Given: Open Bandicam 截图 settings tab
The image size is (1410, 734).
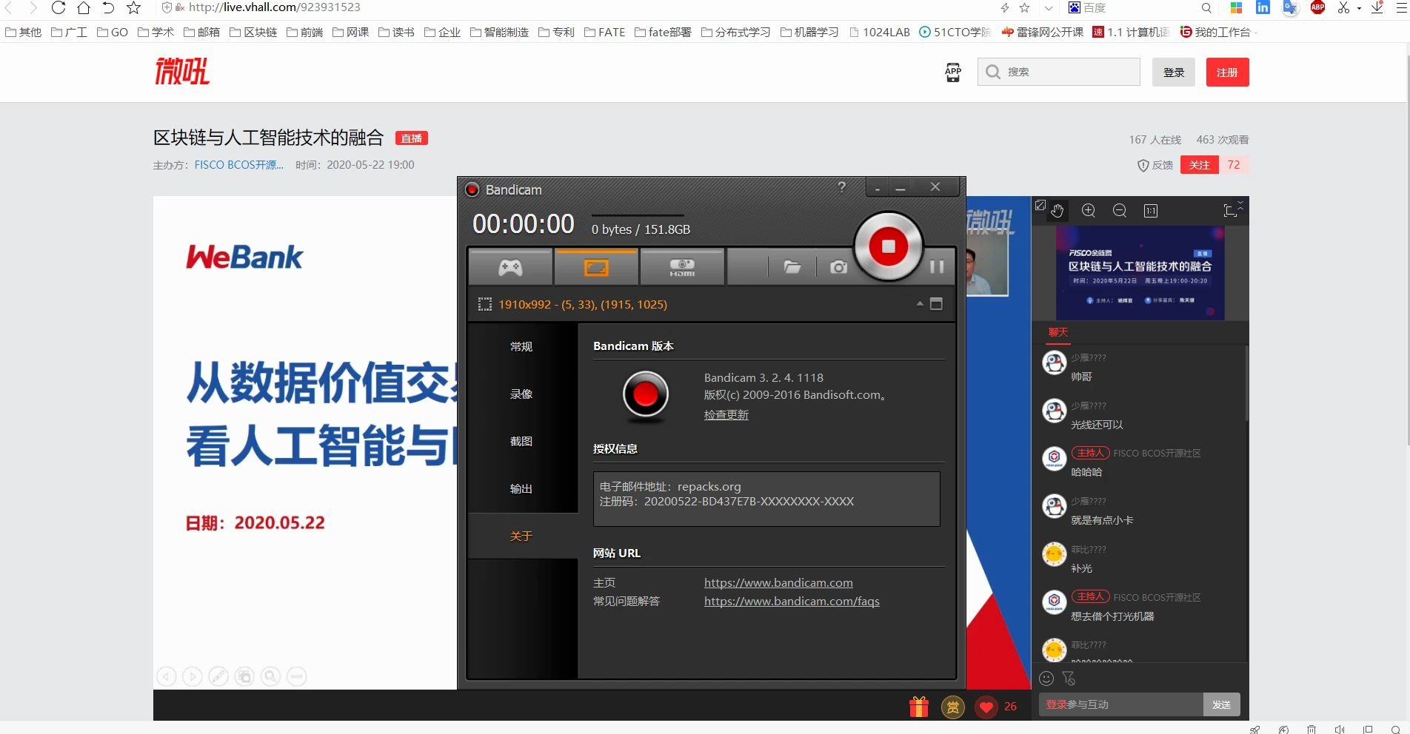Looking at the screenshot, I should tap(521, 441).
